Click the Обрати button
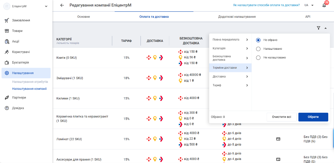Viewport: 334px width, 163px height. pyautogui.click(x=313, y=117)
